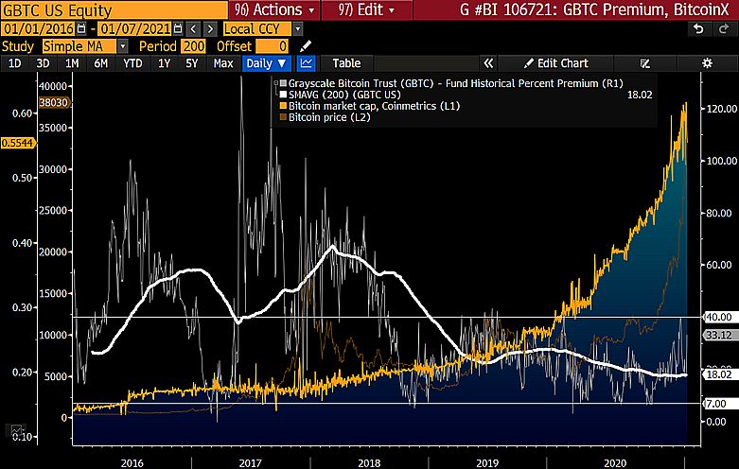Open the 97) Edit menu
The image size is (739, 469).
click(366, 9)
